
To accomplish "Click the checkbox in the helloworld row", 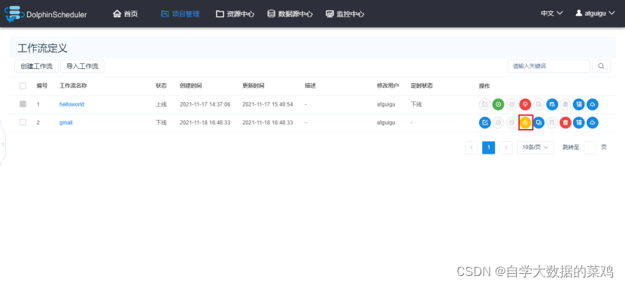I will (x=23, y=104).
